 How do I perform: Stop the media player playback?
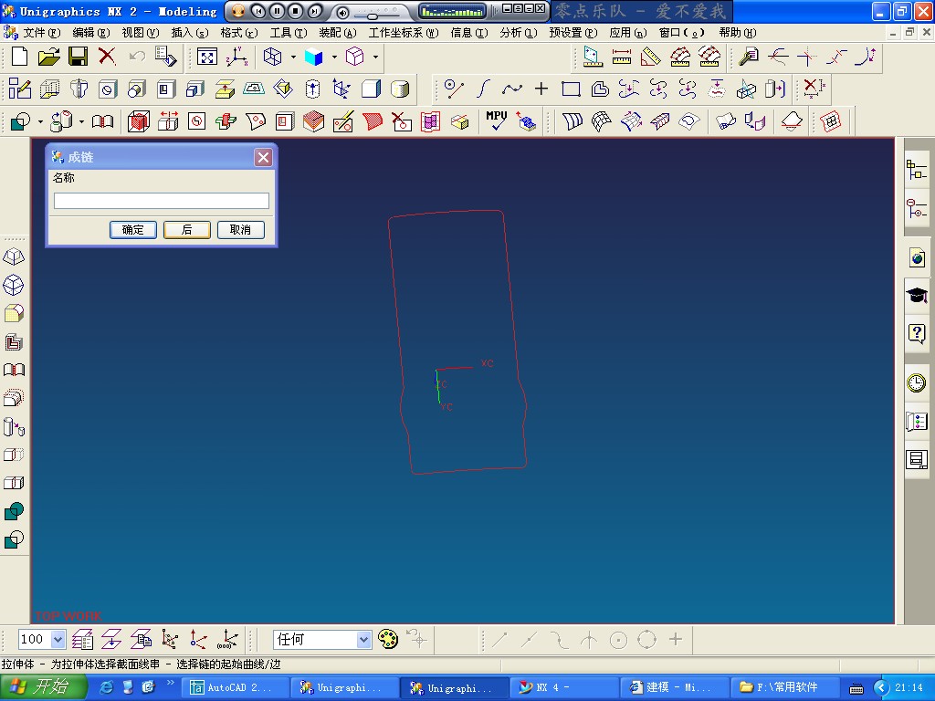pyautogui.click(x=295, y=11)
